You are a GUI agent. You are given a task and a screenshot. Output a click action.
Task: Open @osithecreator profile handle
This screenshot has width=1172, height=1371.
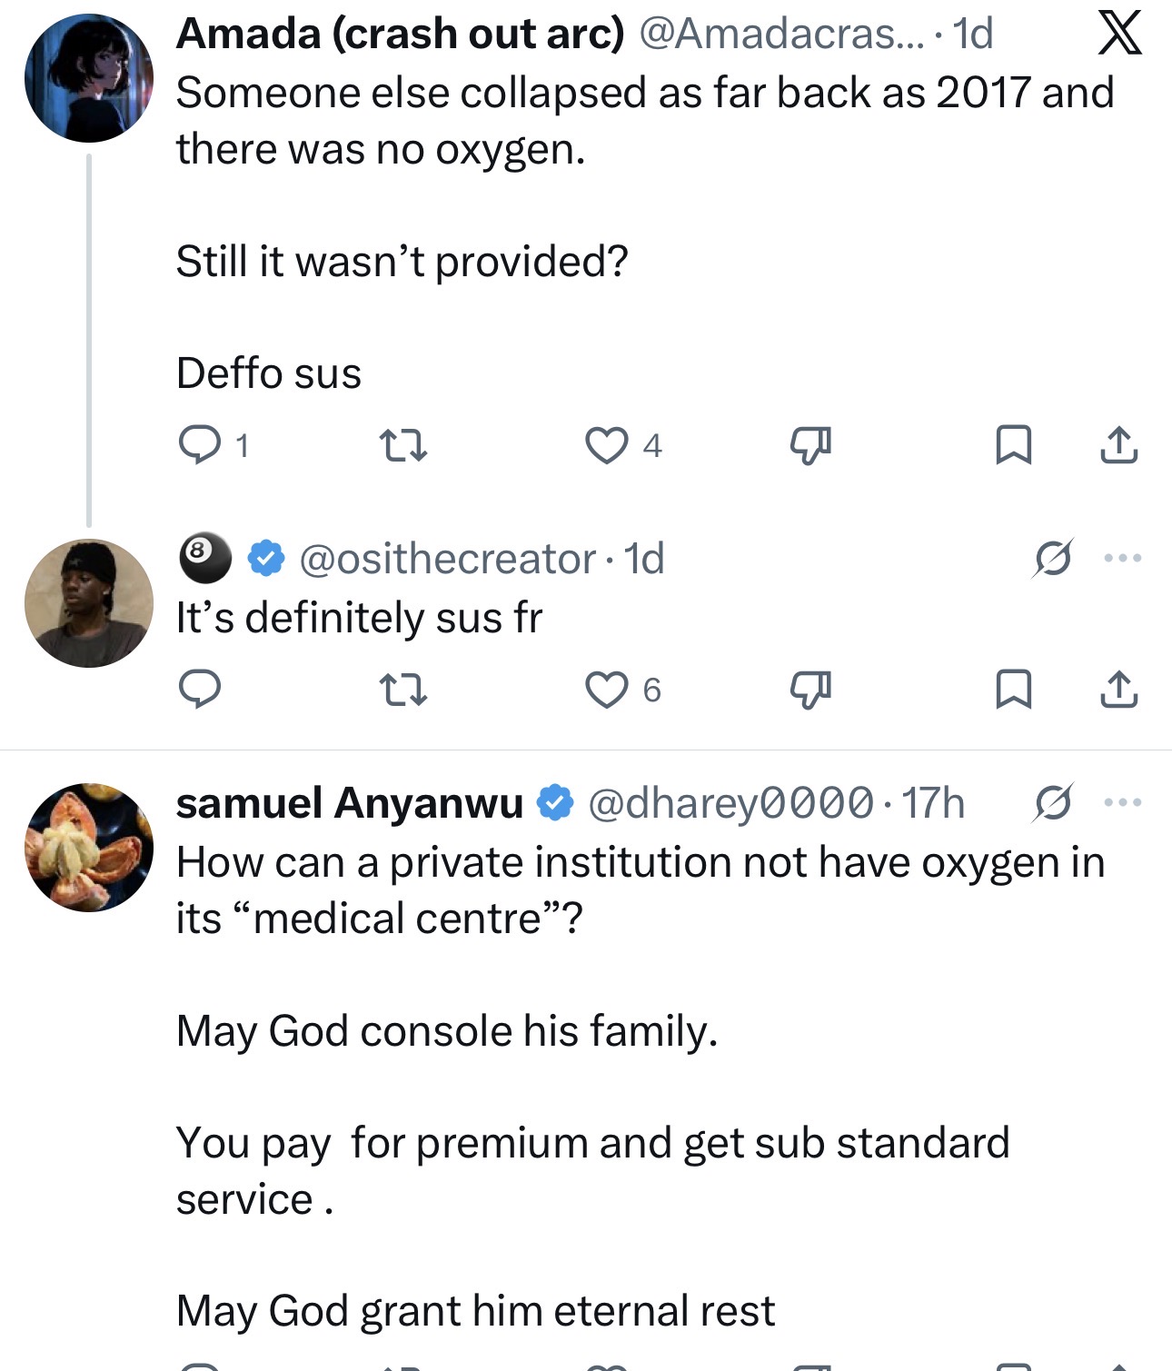446,559
